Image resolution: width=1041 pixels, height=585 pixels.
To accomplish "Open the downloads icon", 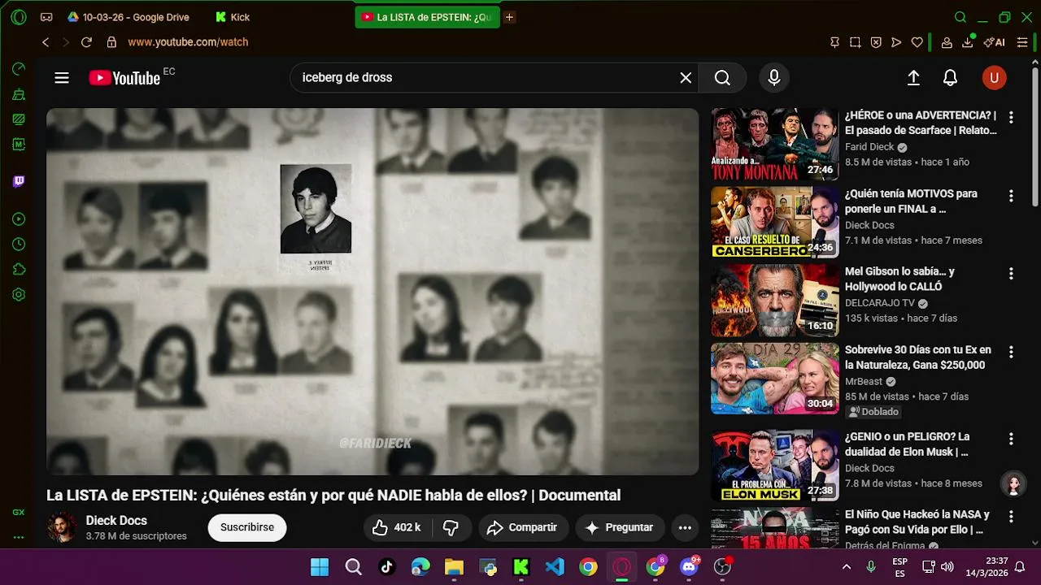I will 969,41.
